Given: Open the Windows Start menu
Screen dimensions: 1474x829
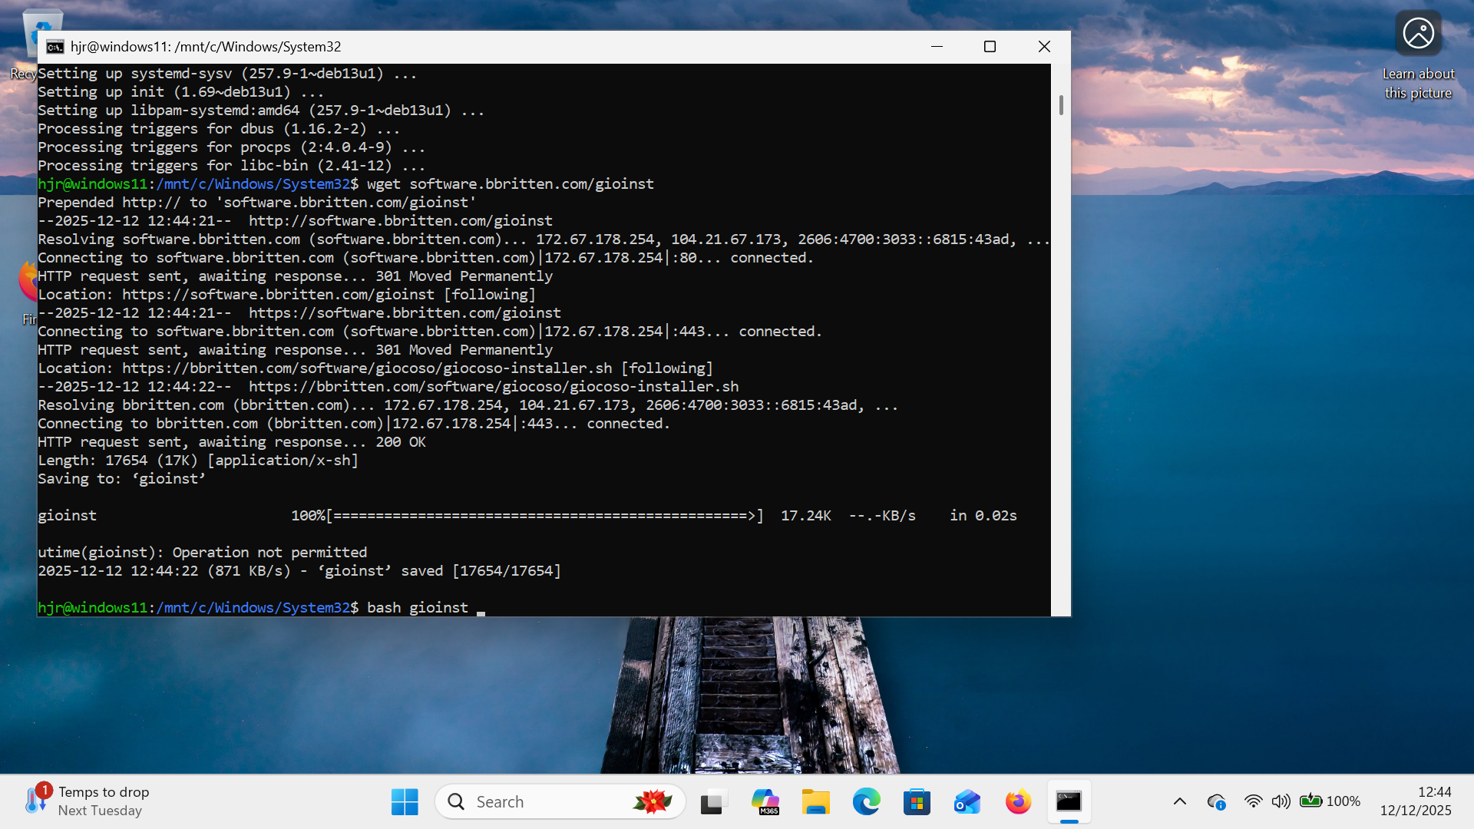Looking at the screenshot, I should pyautogui.click(x=405, y=801).
